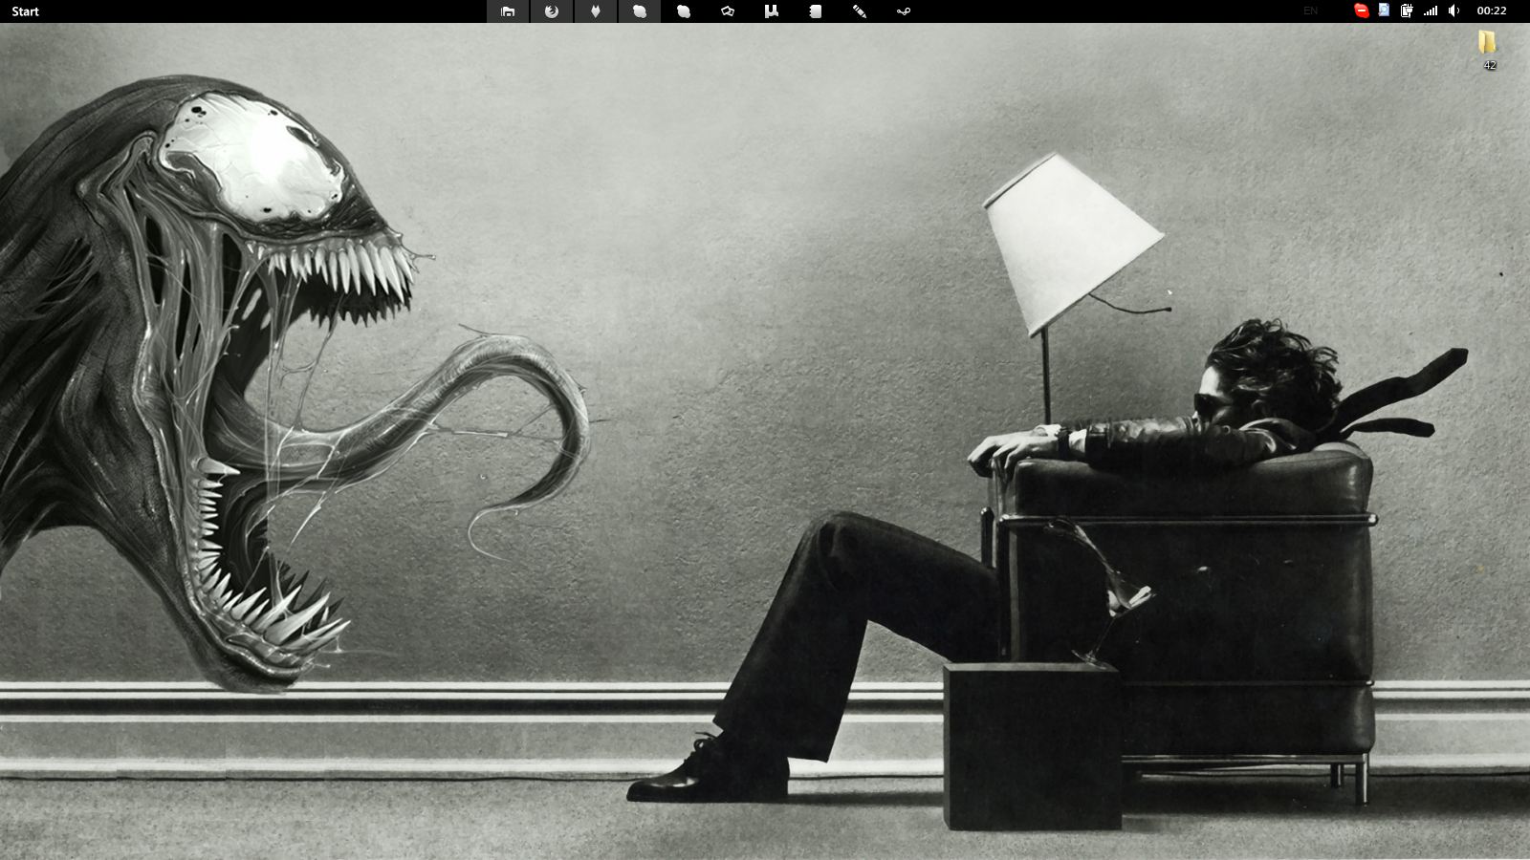This screenshot has width=1530, height=860.
Task: Open the fox-head foobar2000 taskbar icon
Action: 596,11
